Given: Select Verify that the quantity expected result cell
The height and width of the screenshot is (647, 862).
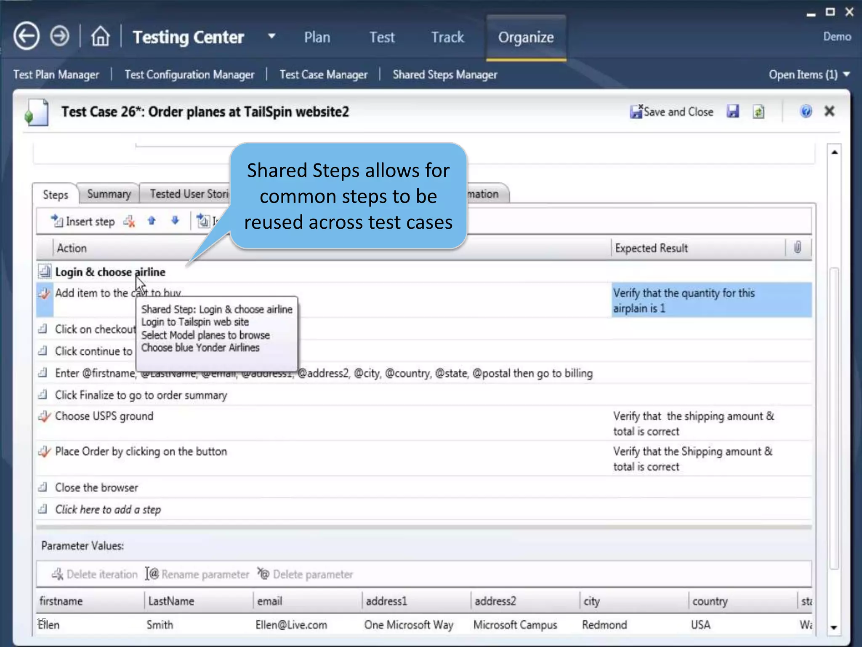Looking at the screenshot, I should [711, 300].
